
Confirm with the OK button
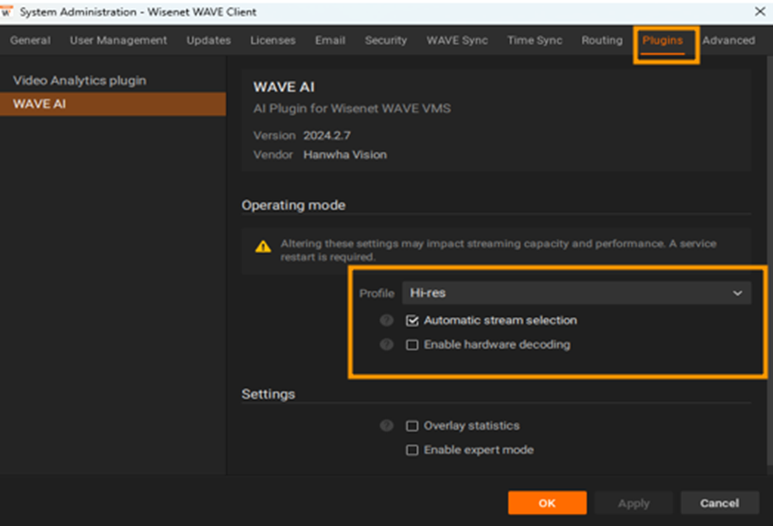[547, 503]
